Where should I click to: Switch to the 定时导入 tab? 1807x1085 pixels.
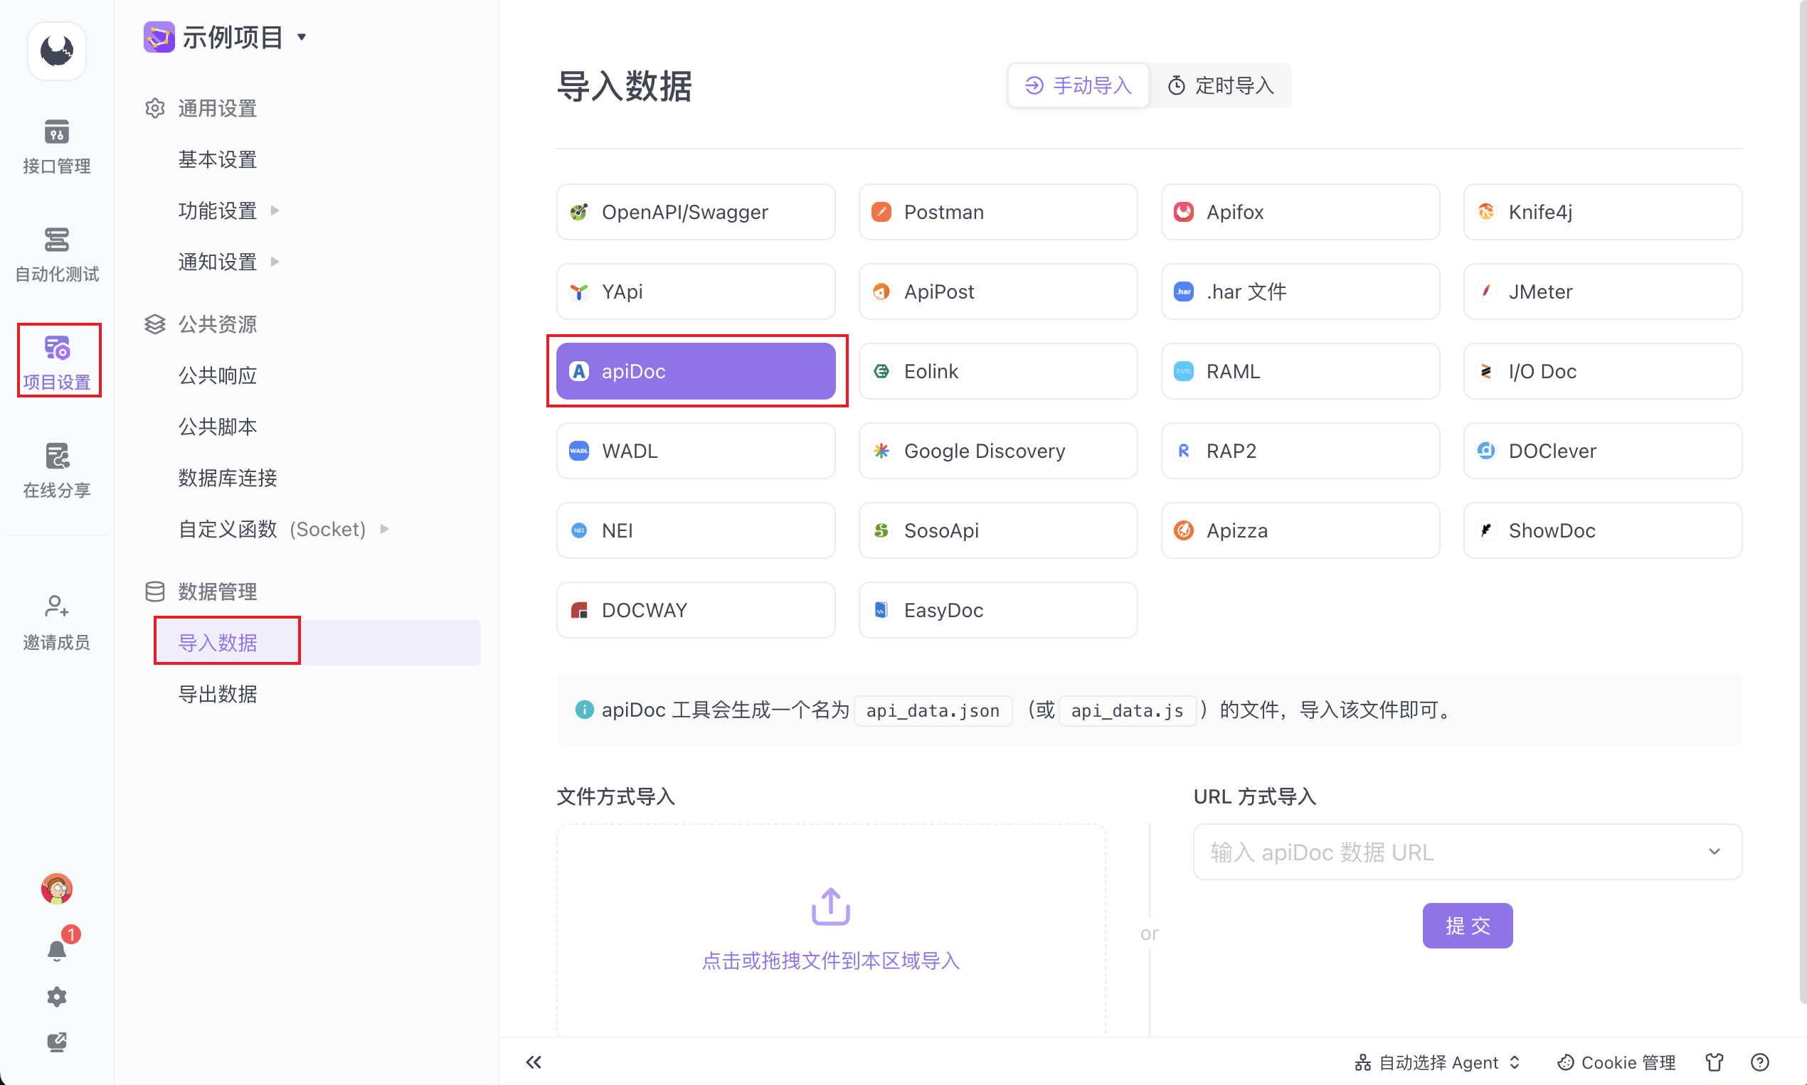click(1220, 85)
